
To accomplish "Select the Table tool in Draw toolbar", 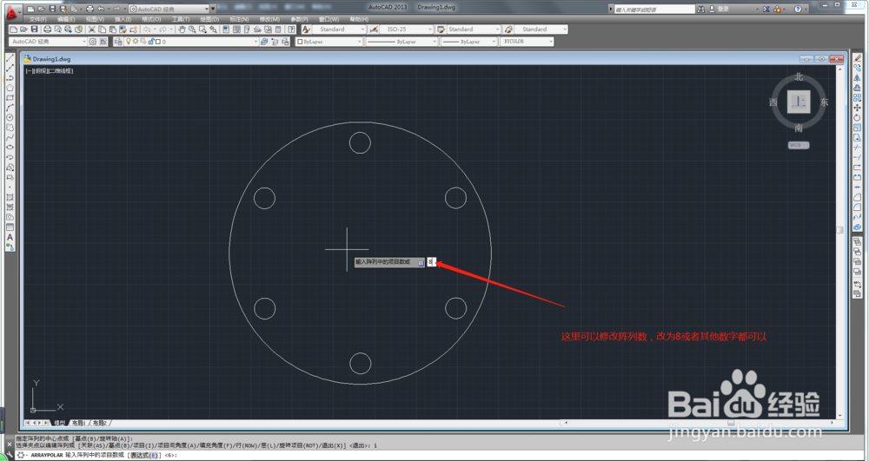I will (x=10, y=227).
